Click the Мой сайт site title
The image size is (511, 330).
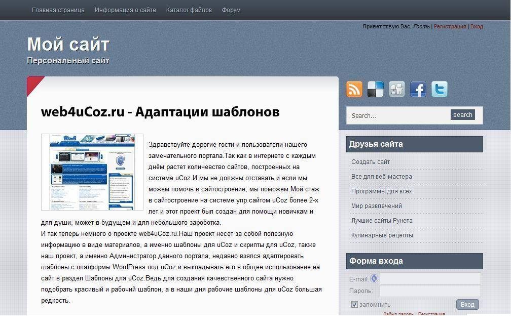tap(68, 44)
